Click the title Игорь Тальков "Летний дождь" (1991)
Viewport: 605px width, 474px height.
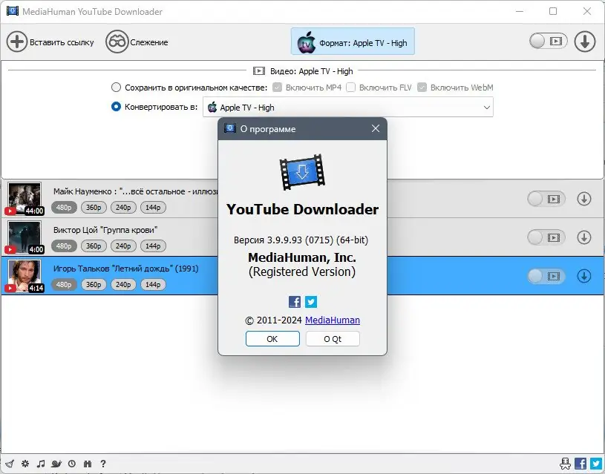click(x=125, y=269)
